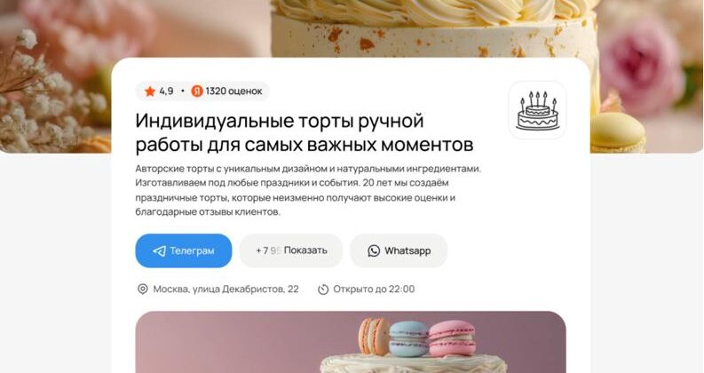Click the Whatsapp phone bubble icon
Image resolution: width=704 pixels, height=373 pixels.
click(374, 250)
